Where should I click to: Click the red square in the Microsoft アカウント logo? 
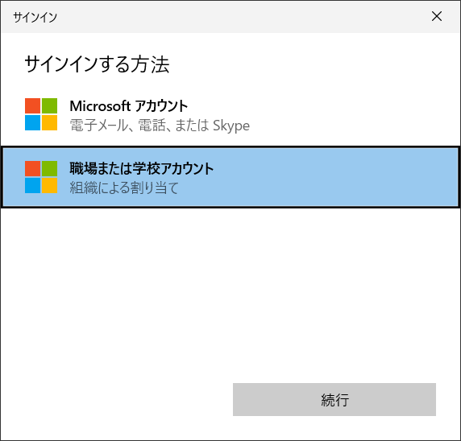pyautogui.click(x=32, y=105)
